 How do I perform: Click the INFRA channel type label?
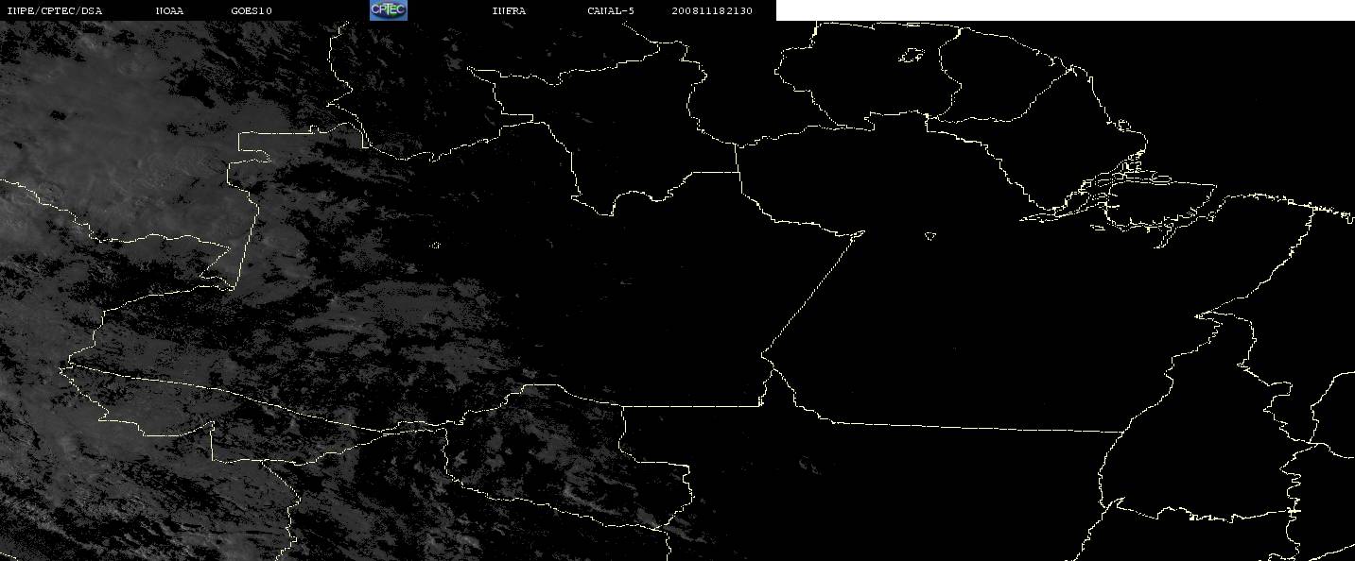(509, 11)
